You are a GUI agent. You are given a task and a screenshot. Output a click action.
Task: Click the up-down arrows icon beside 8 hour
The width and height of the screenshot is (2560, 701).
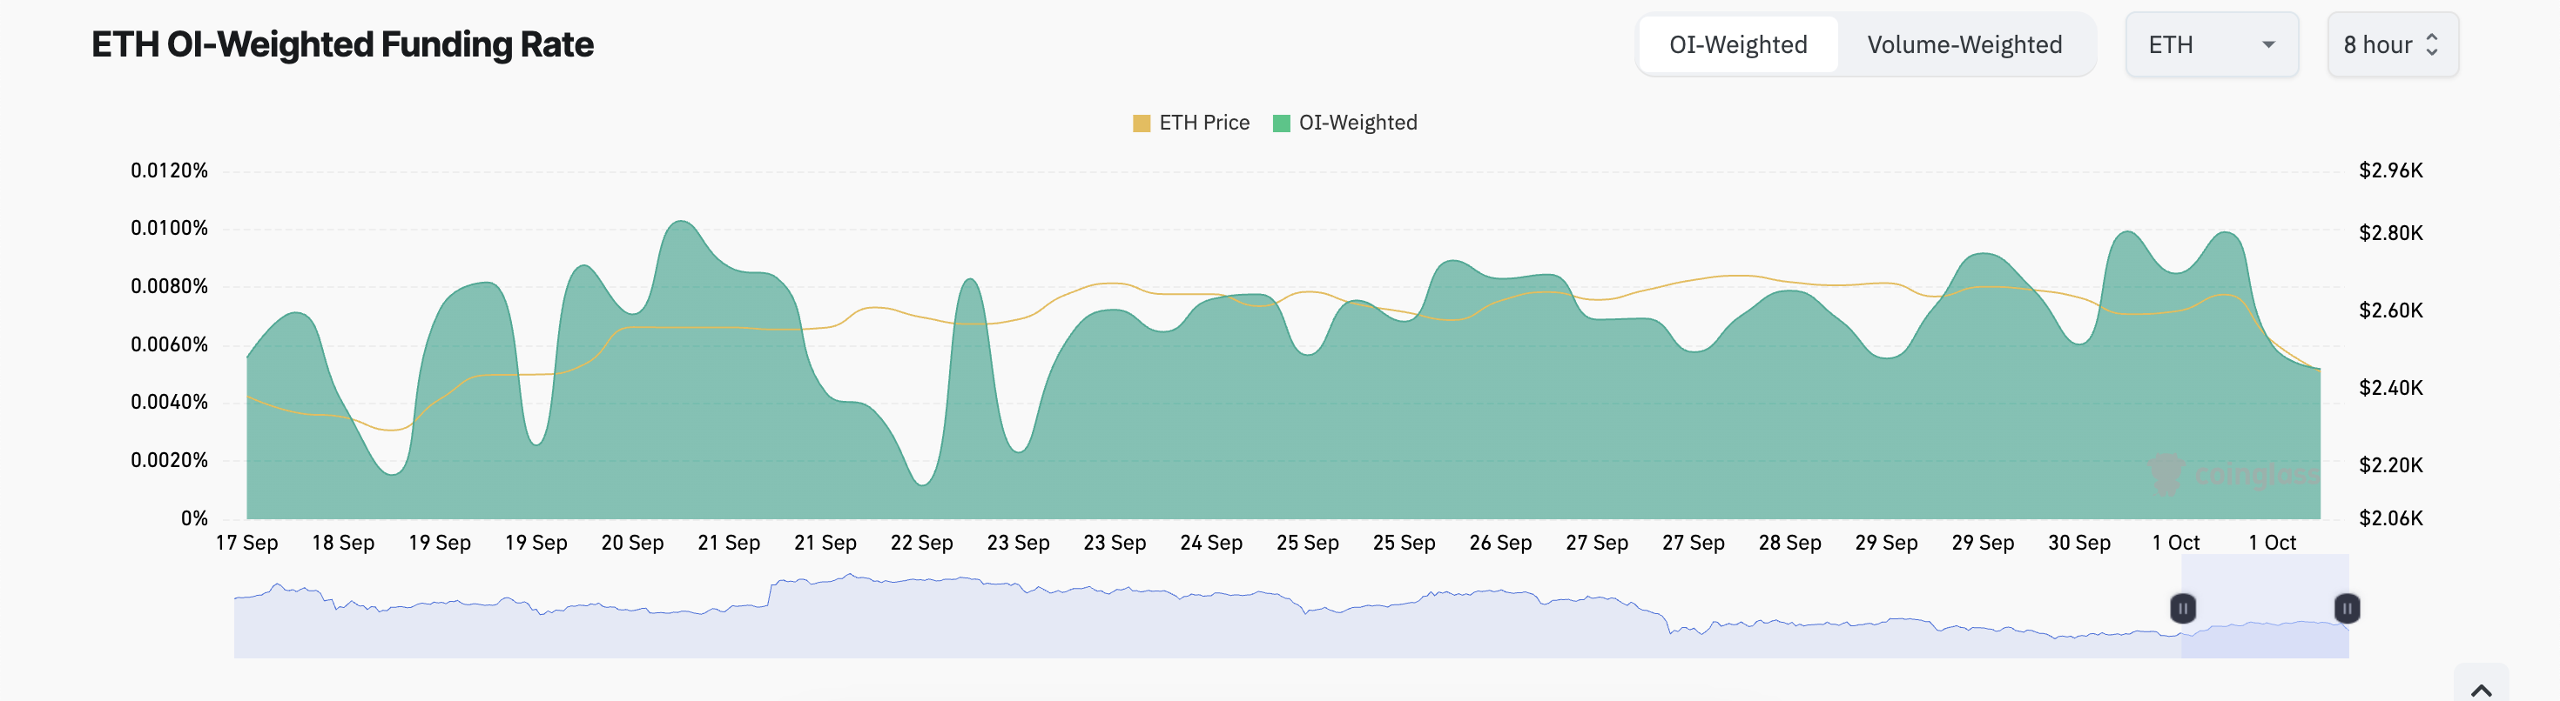tap(2433, 44)
